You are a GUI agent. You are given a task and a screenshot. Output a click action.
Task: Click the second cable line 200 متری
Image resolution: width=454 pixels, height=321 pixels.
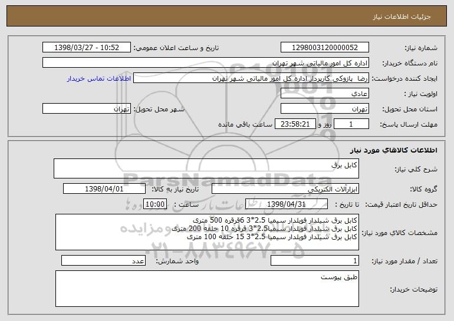coord(264,229)
